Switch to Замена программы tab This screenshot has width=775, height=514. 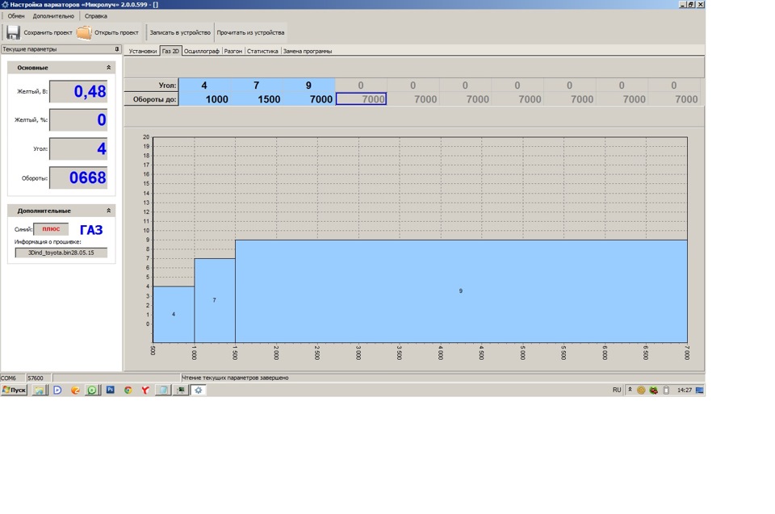click(x=308, y=51)
